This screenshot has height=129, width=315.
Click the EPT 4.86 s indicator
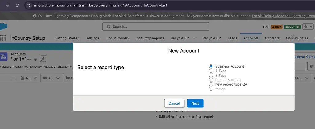point(277,27)
